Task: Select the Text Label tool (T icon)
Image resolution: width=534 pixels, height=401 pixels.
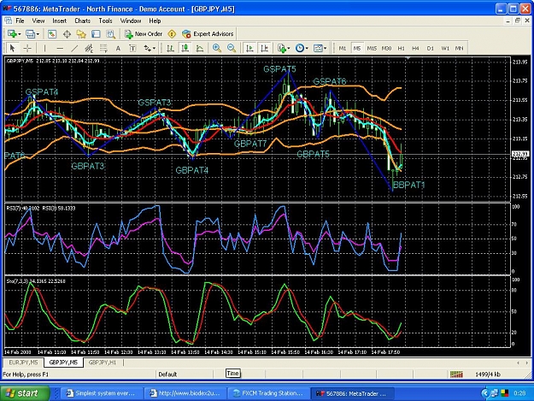Action: point(132,48)
